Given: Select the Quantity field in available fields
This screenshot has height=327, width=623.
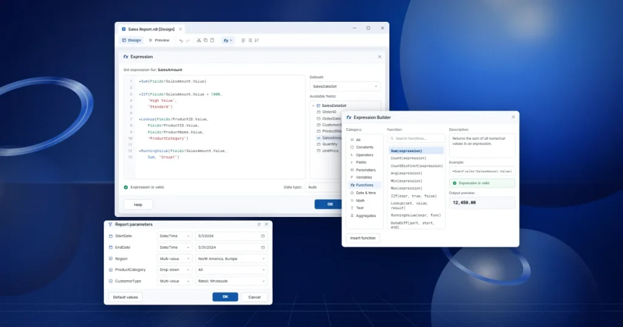Looking at the screenshot, I should tap(327, 144).
